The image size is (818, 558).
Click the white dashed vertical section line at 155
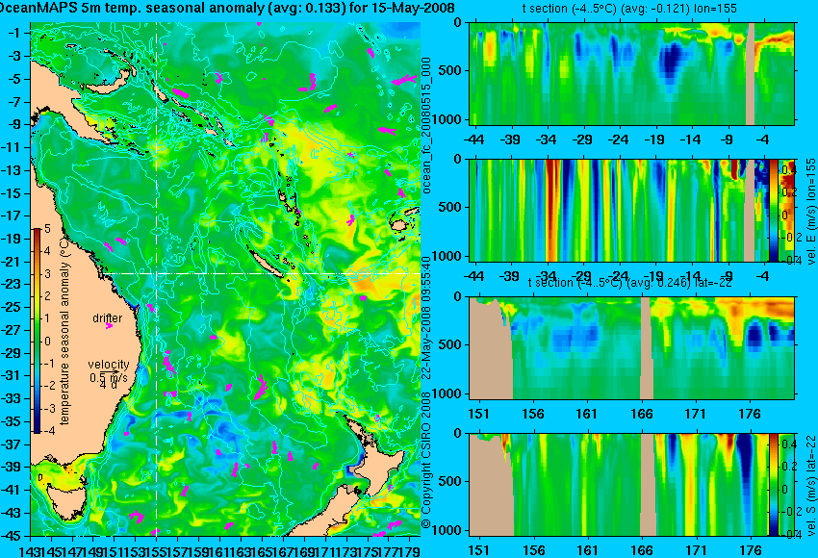coord(156,278)
